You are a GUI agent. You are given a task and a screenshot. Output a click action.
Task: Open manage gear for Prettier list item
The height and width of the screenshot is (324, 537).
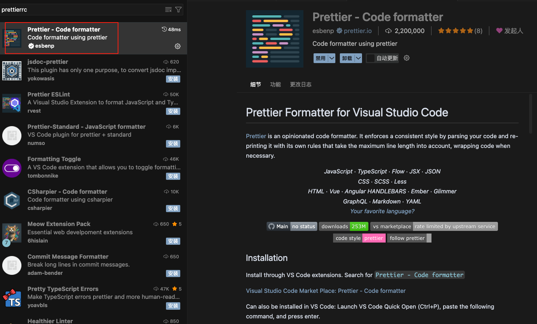coord(178,46)
